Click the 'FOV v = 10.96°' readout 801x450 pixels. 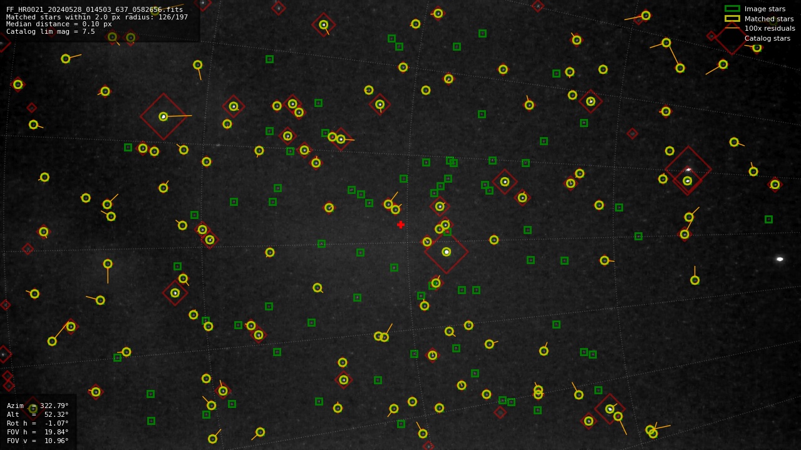coord(38,441)
